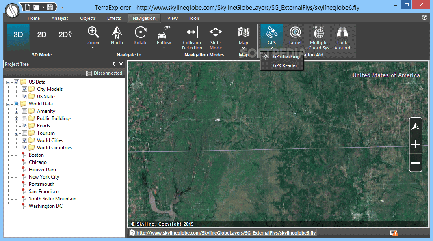Click the skylineglobe6.fly URL in status bar
Viewport: 433px width, 241px height.
point(226,233)
